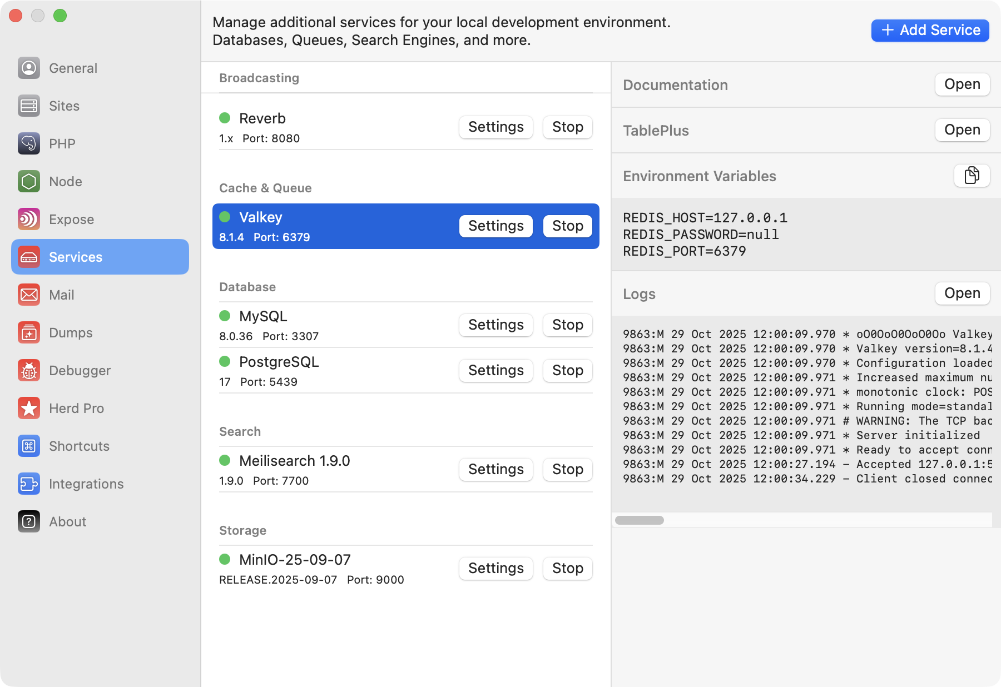Go to the Integrations section

(x=100, y=484)
